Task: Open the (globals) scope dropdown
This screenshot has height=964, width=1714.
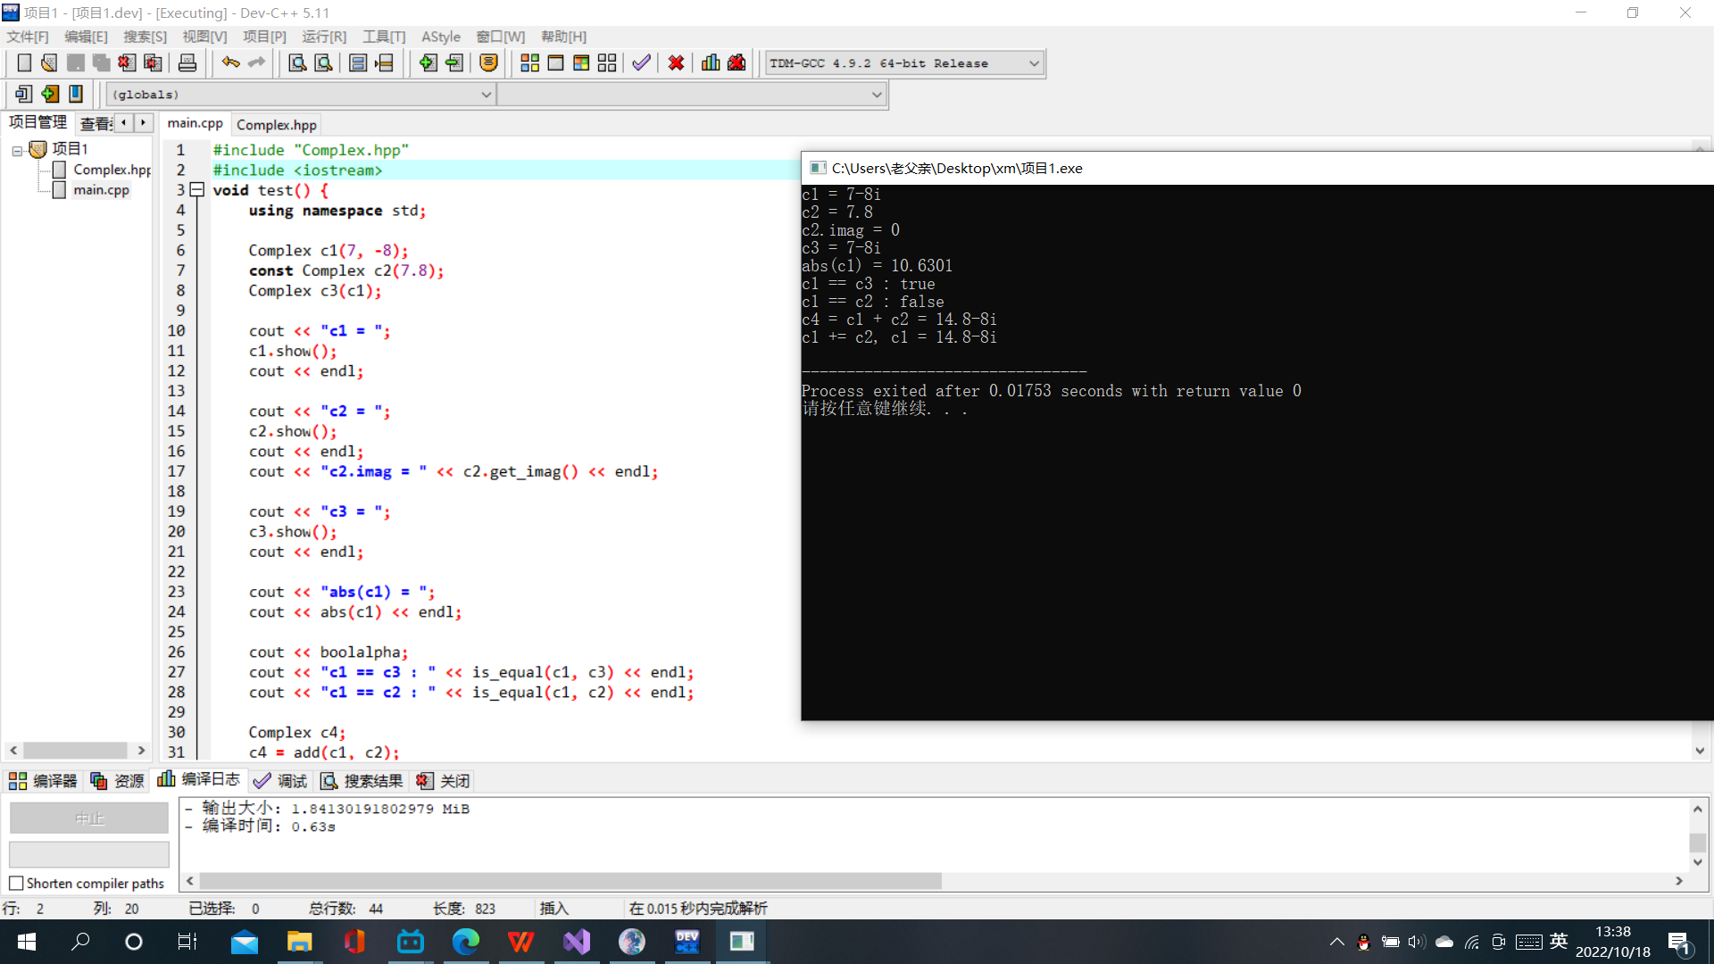Action: (x=486, y=95)
